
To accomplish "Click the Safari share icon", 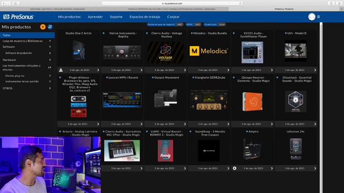I will coord(331,3).
